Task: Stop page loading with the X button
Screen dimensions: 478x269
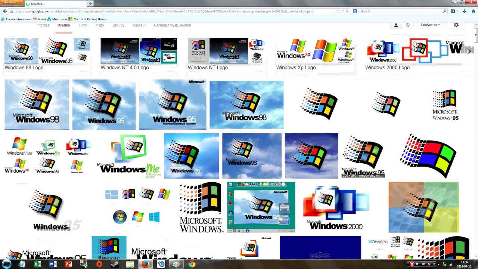Action: pyautogui.click(x=347, y=11)
